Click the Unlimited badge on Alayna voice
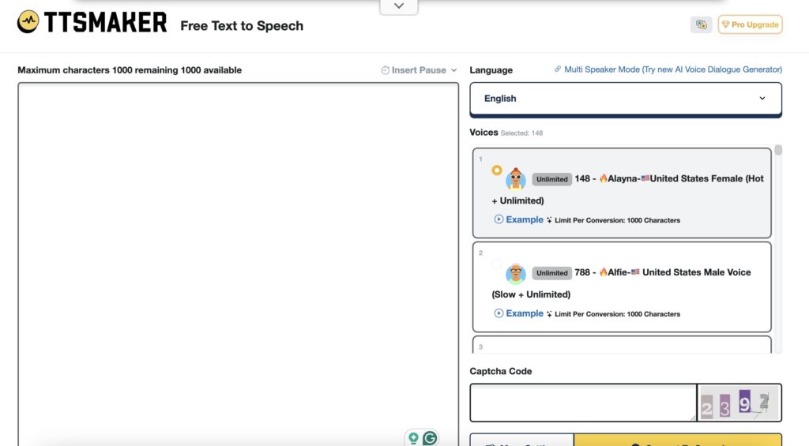809x446 pixels. click(551, 179)
